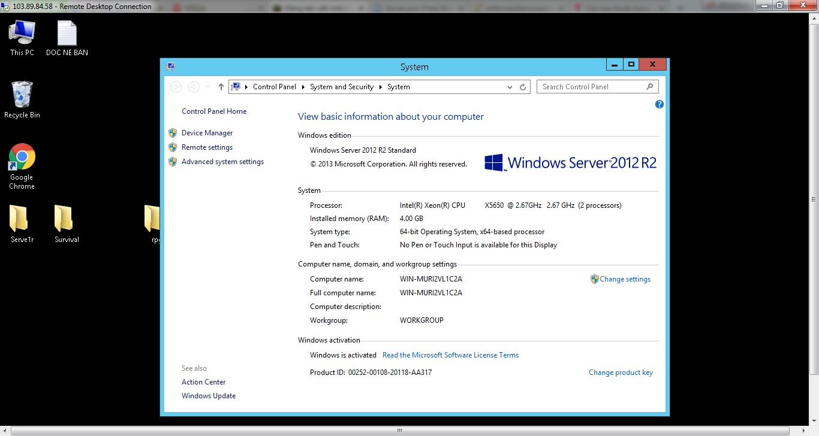Screen dimensions: 819x436
Task: Click Change settings for computer name
Action: (625, 279)
